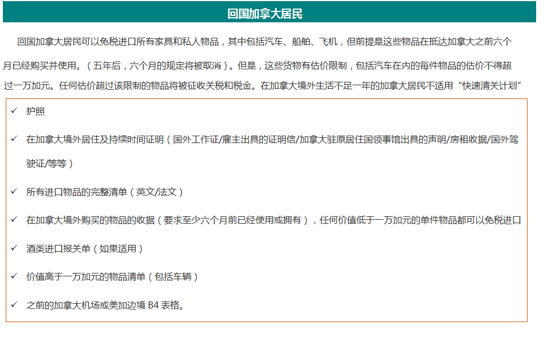
Task: Click the 驶证/等等 continuation line text
Action: (50, 164)
